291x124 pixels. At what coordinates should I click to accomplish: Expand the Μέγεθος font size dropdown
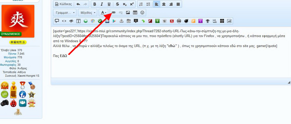[x=88, y=13]
